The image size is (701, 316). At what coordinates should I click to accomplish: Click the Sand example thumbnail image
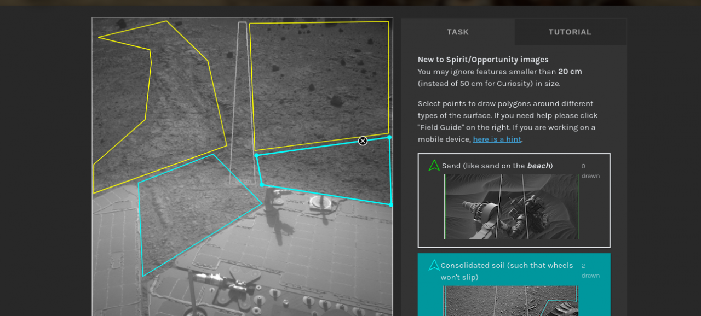(511, 207)
